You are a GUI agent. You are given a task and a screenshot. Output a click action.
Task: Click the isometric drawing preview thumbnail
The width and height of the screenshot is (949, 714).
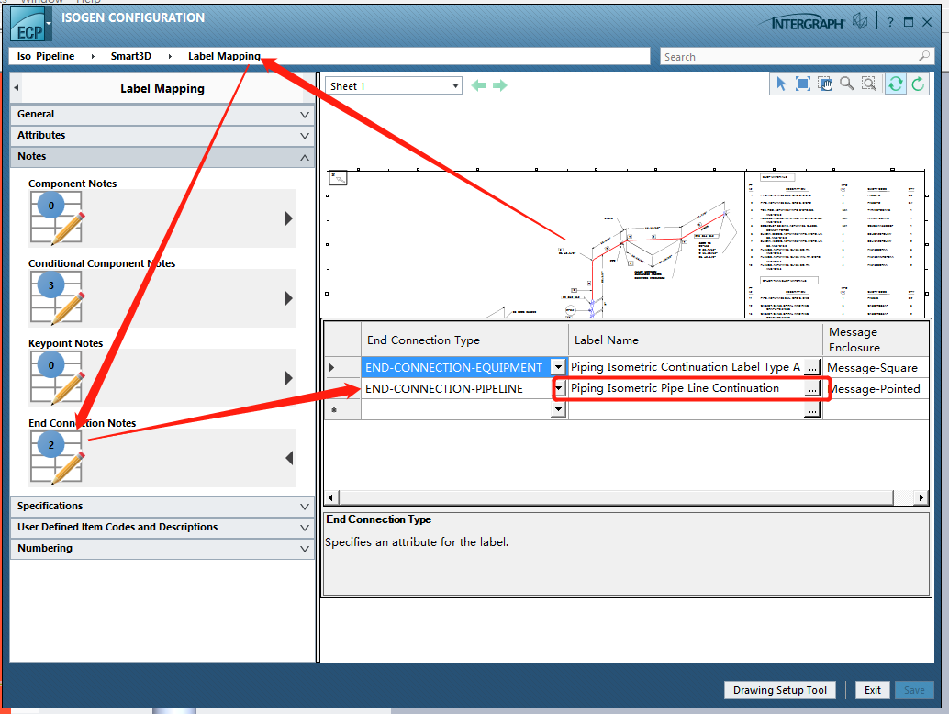point(627,243)
